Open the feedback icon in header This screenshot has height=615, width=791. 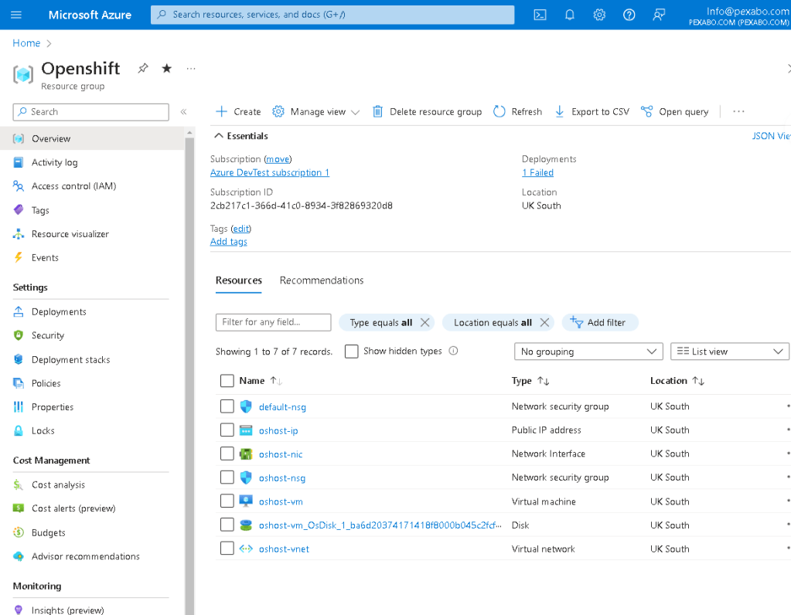(x=658, y=15)
